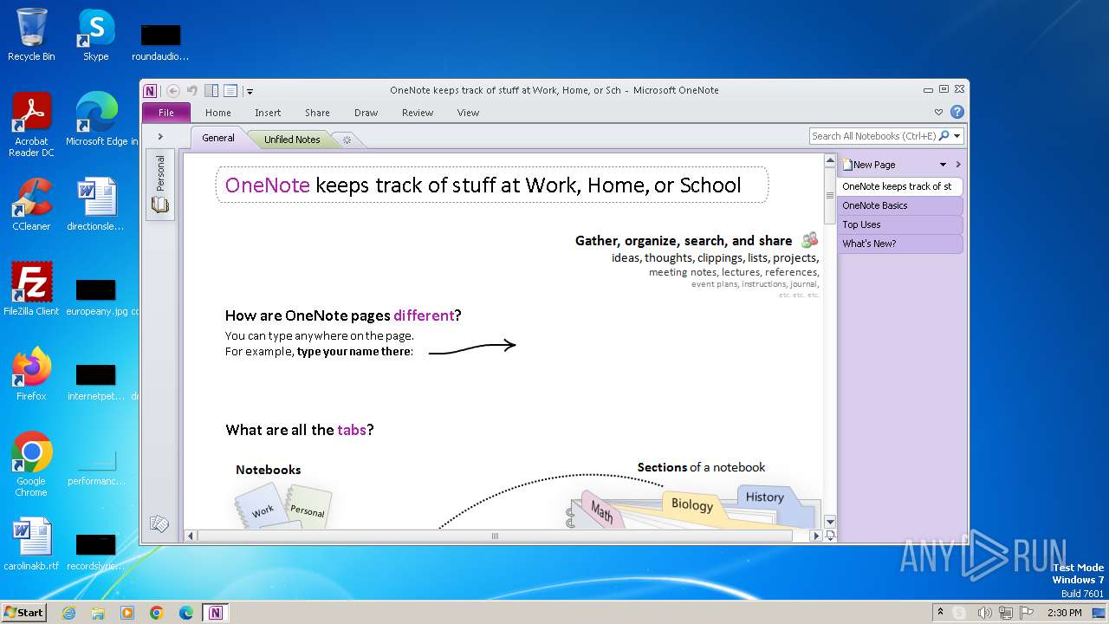Viewport: 1109px width, 624px height.
Task: Click the New Page button
Action: point(869,165)
